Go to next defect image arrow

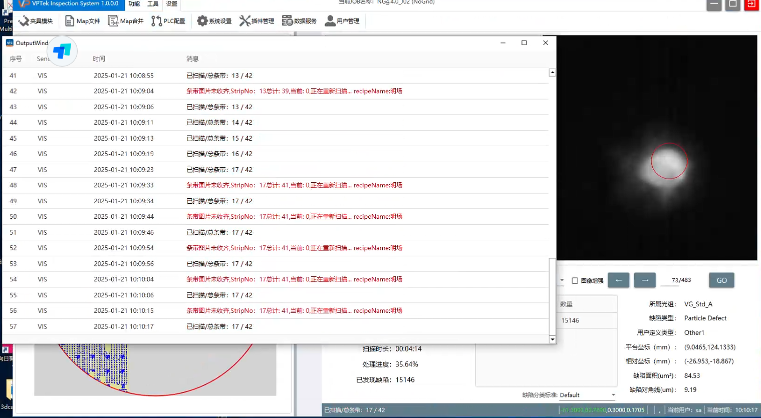(x=645, y=280)
